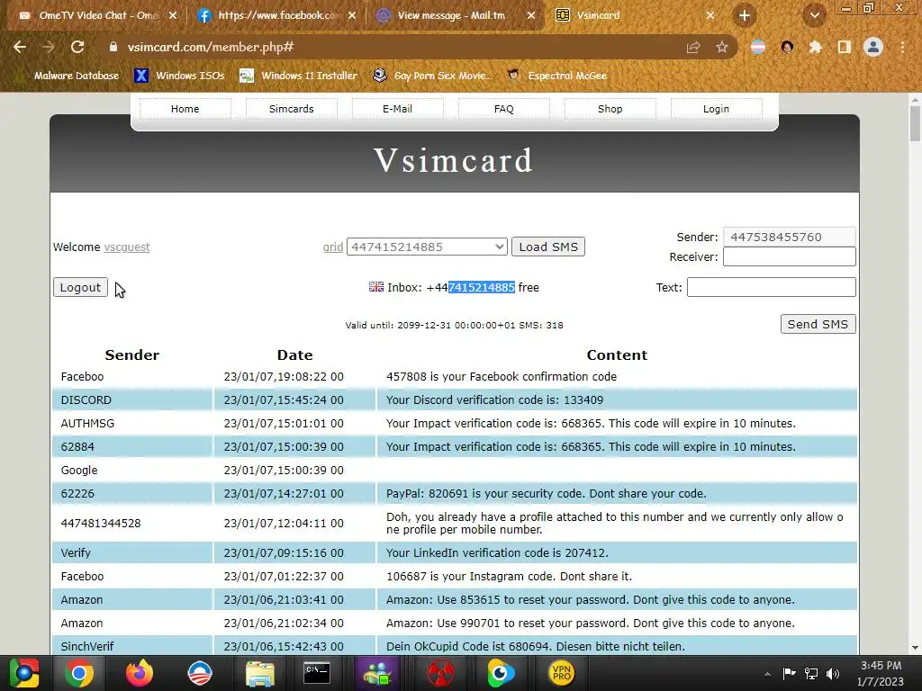Click the avatar face extension icon
Viewport: 922px width, 691px height.
pyautogui.click(x=787, y=47)
